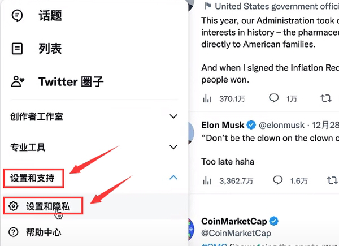The width and height of the screenshot is (339, 246).
Task: Click the @CoinMarketCap handle link
Action: pos(236,233)
